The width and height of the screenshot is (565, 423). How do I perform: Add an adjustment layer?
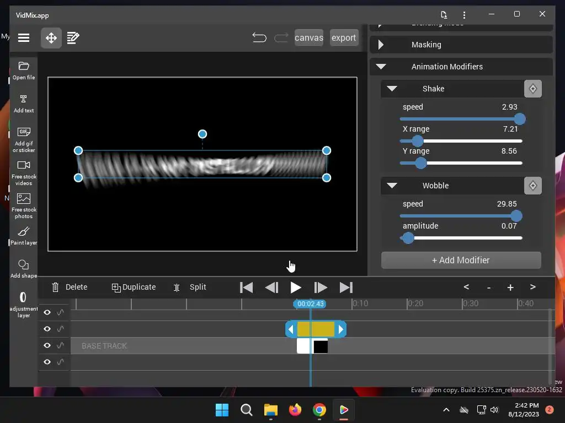24,305
